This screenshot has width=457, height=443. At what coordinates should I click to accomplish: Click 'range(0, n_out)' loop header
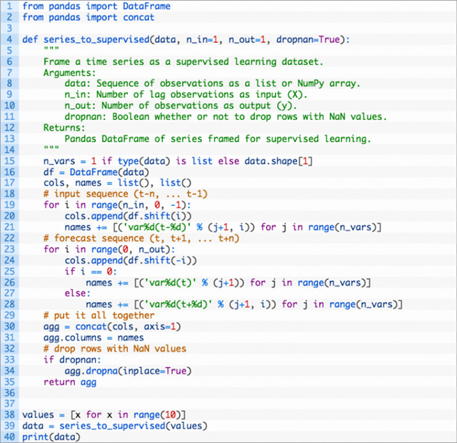tap(131, 249)
